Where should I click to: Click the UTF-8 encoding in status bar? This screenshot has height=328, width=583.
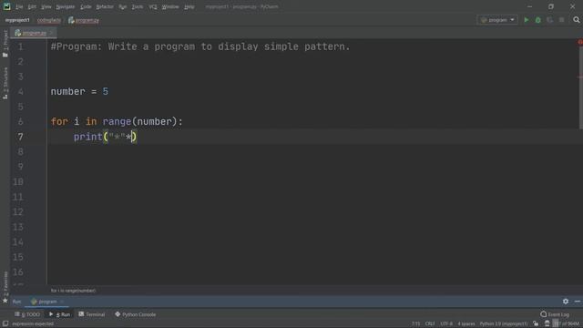(446, 324)
